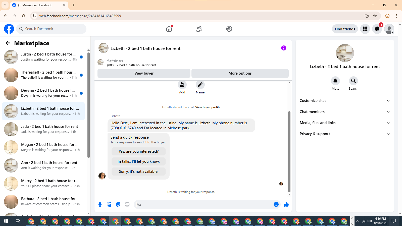This screenshot has height=226, width=402.
Task: Open the View buyer profile link
Action: click(x=208, y=107)
